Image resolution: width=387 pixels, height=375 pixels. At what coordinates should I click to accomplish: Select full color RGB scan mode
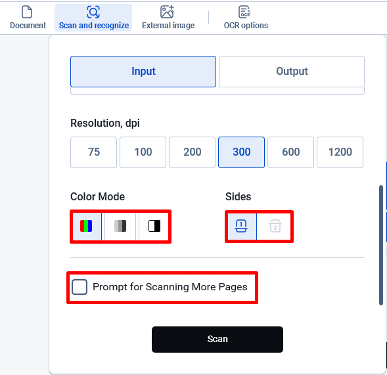click(86, 226)
